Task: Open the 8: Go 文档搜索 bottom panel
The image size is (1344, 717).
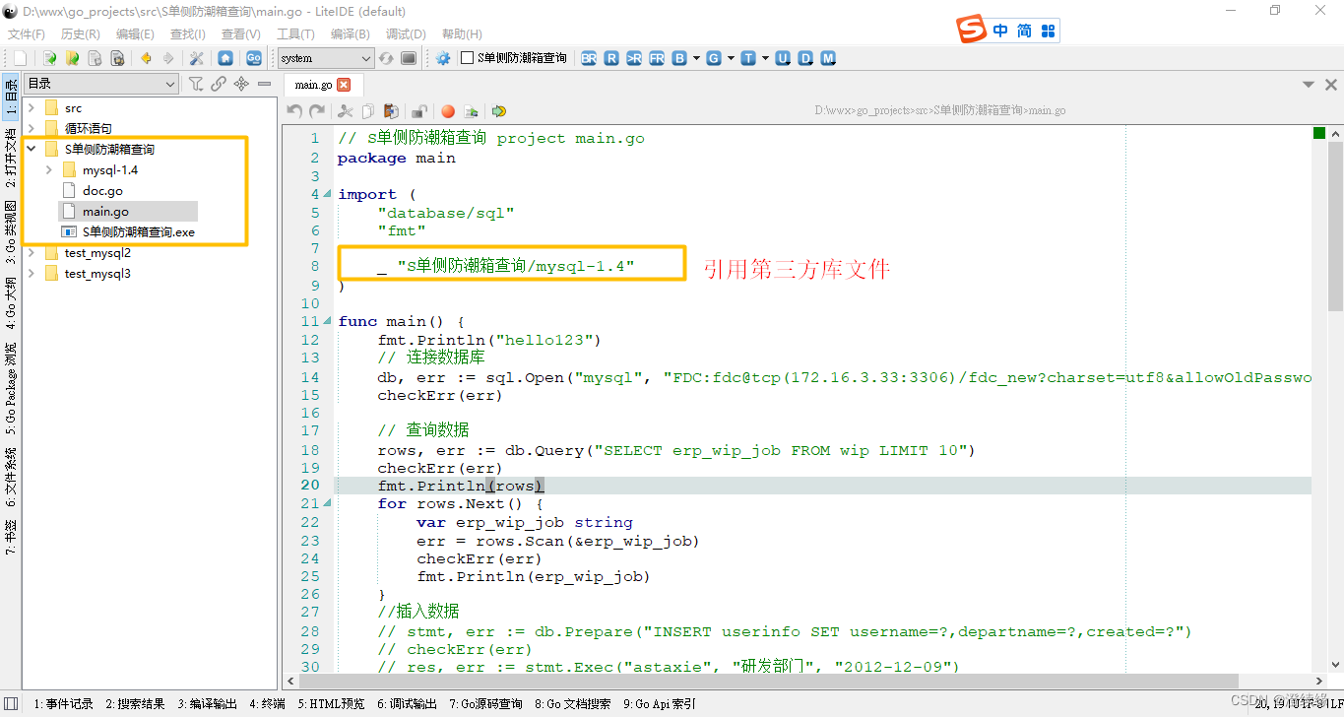Action: (573, 704)
